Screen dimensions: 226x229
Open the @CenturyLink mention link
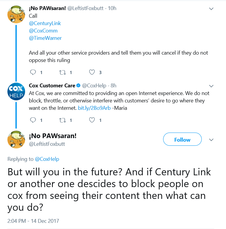45,23
